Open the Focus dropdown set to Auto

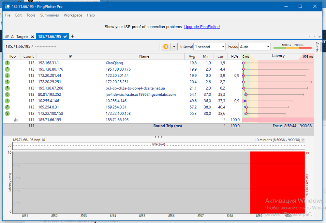tap(254, 47)
